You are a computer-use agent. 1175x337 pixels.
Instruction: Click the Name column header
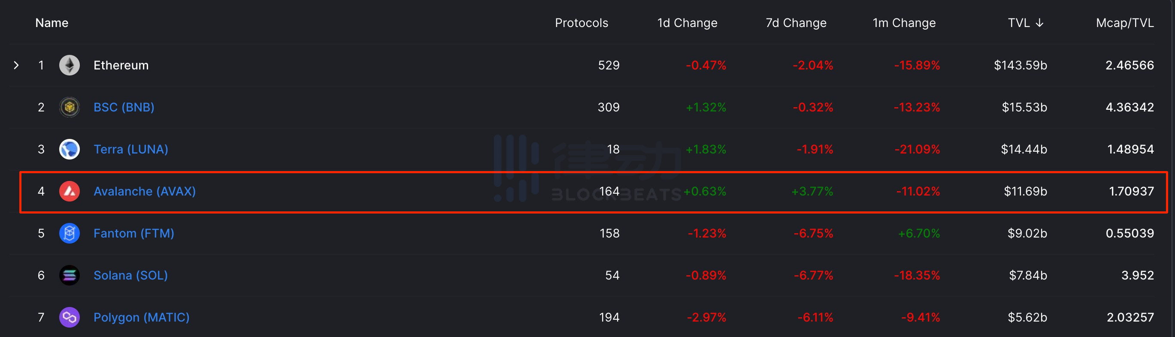coord(51,23)
